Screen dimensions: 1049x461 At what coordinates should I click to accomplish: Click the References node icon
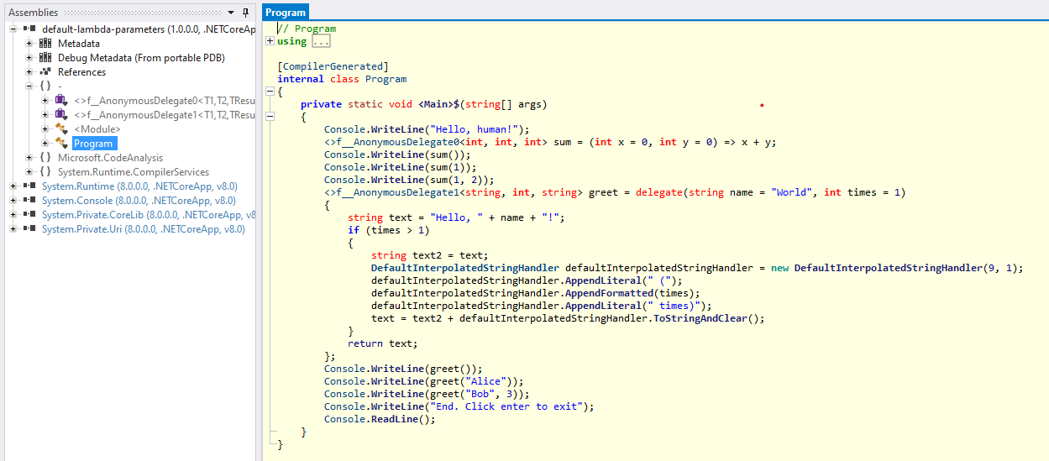point(45,72)
